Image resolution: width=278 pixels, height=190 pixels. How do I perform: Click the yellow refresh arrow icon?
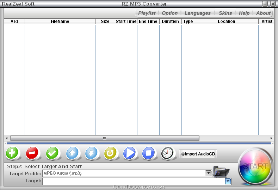point(110,153)
